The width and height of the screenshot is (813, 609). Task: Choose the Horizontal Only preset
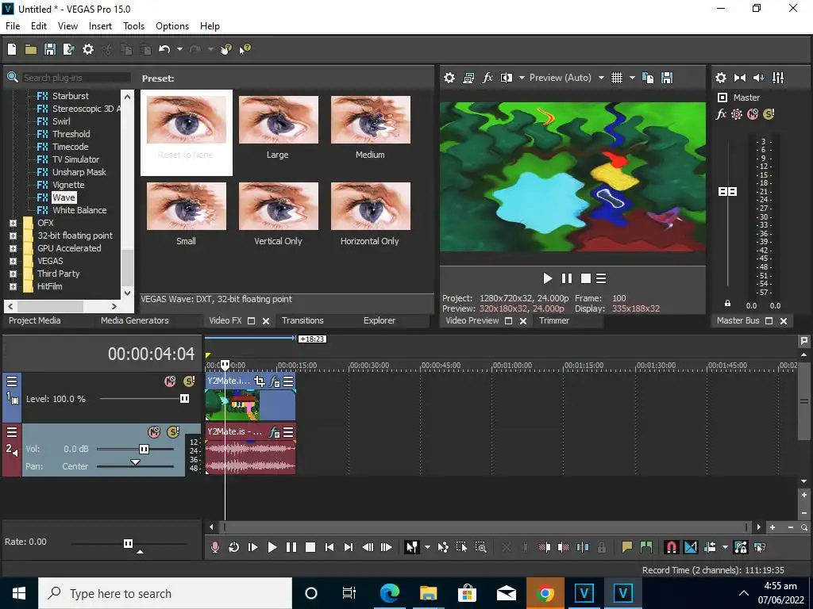point(370,214)
